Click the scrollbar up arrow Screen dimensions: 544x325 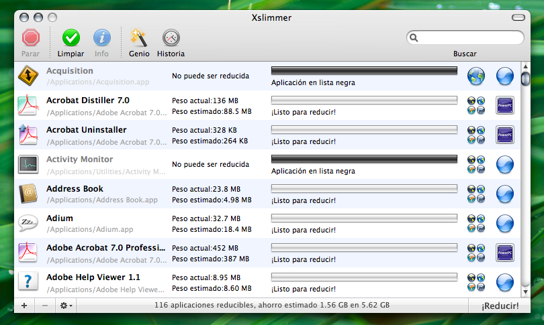point(525,66)
